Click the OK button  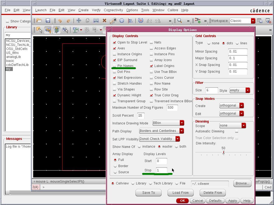click(x=182, y=201)
